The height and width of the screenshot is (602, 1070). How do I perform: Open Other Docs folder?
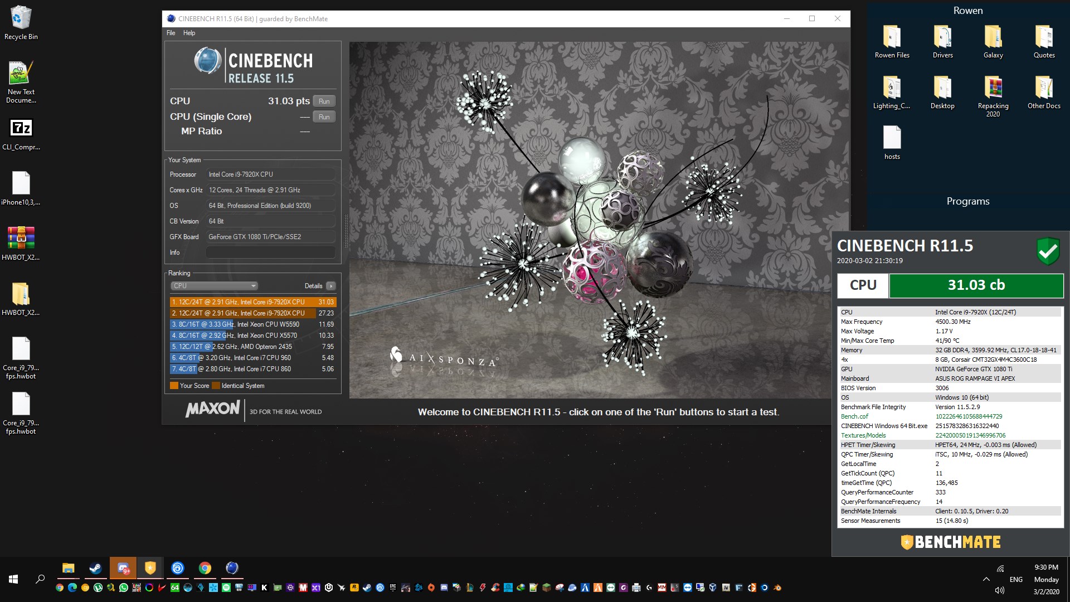(1044, 93)
